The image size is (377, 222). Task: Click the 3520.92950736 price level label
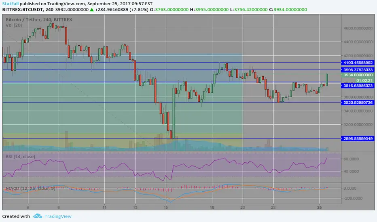(358, 103)
